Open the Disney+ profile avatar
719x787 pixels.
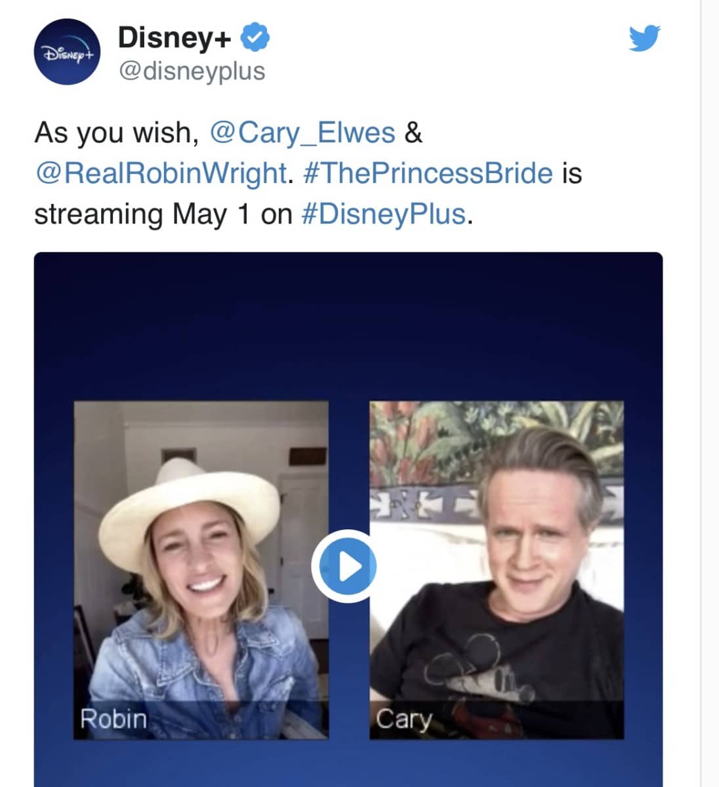point(67,52)
